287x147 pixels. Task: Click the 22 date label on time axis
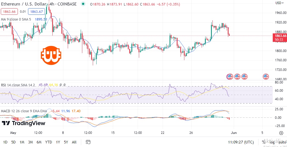[163, 133]
